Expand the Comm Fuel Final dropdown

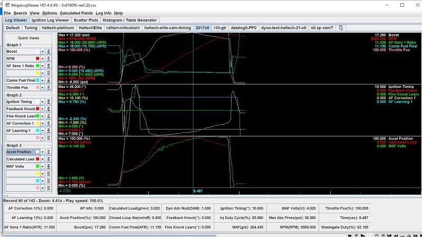[42, 81]
